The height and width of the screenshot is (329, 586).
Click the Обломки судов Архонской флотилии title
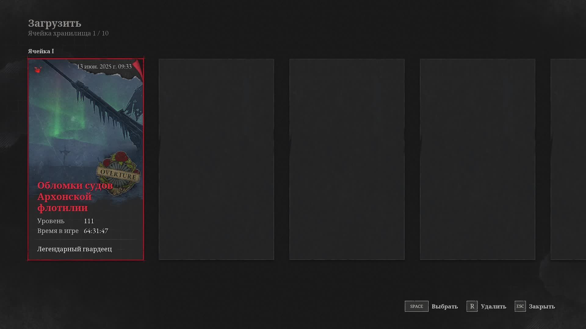75,196
